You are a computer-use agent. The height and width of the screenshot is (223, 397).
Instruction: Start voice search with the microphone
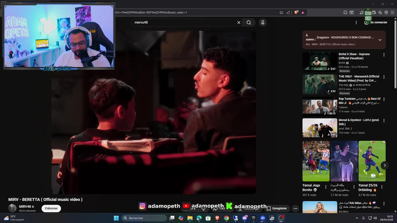pyautogui.click(x=263, y=22)
